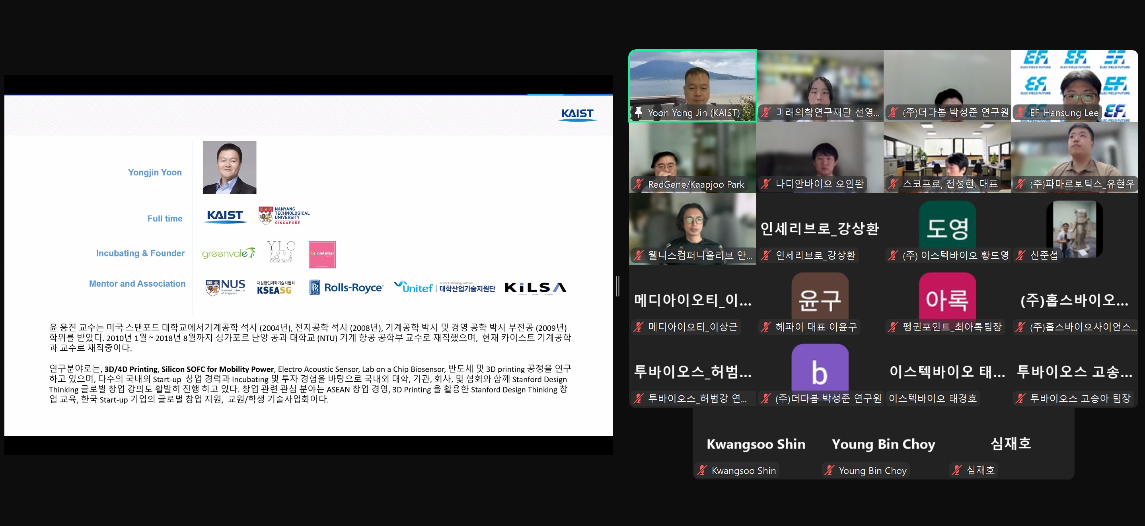Click the Rolls-Royce logo on the slide
The width and height of the screenshot is (1145, 526).
pos(346,287)
